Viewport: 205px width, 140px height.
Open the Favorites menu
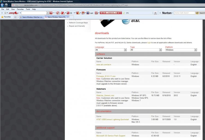pyautogui.click(x=20, y=9)
